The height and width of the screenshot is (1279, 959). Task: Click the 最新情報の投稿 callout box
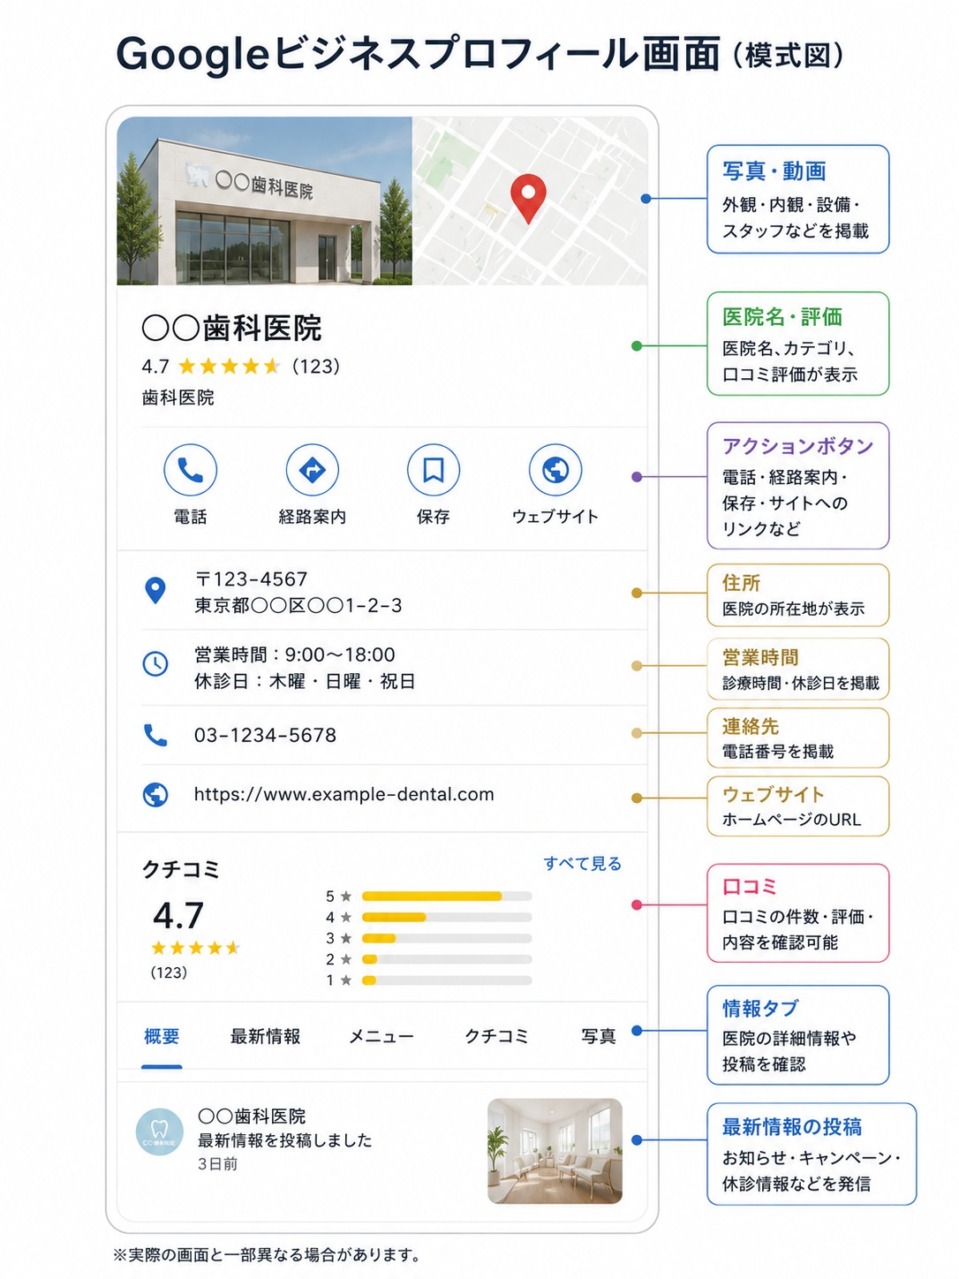coord(812,1154)
